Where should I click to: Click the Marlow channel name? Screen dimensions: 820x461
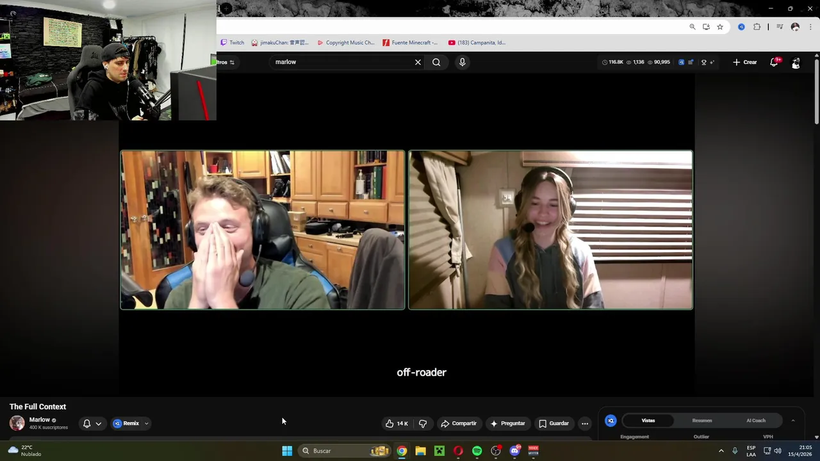[40, 420]
